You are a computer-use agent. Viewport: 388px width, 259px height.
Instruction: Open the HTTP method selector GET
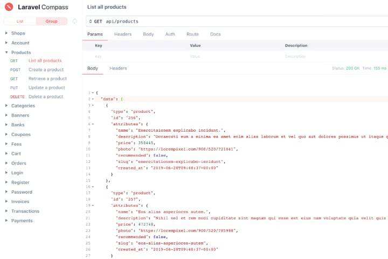95,22
